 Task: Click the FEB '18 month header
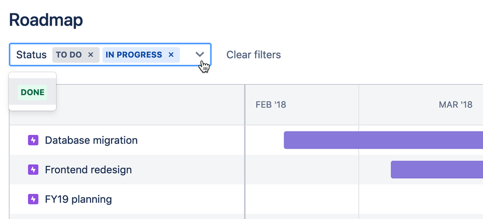(x=271, y=104)
